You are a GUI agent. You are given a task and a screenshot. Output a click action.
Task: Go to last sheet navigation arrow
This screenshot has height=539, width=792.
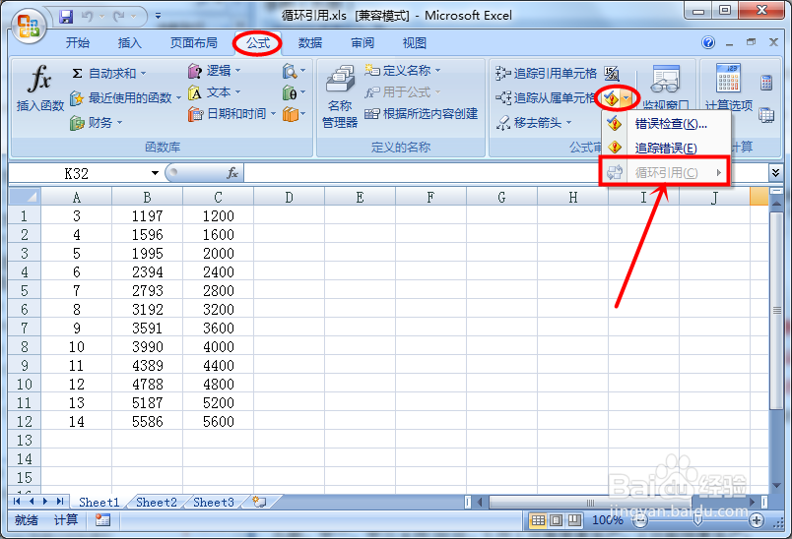click(x=60, y=502)
